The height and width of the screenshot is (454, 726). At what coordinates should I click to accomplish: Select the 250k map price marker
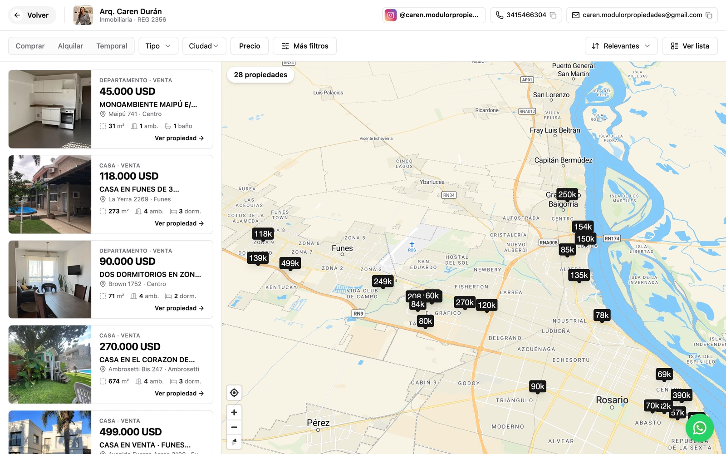pos(567,194)
